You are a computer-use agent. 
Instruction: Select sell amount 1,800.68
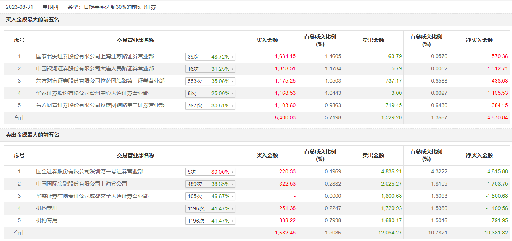click(x=391, y=196)
